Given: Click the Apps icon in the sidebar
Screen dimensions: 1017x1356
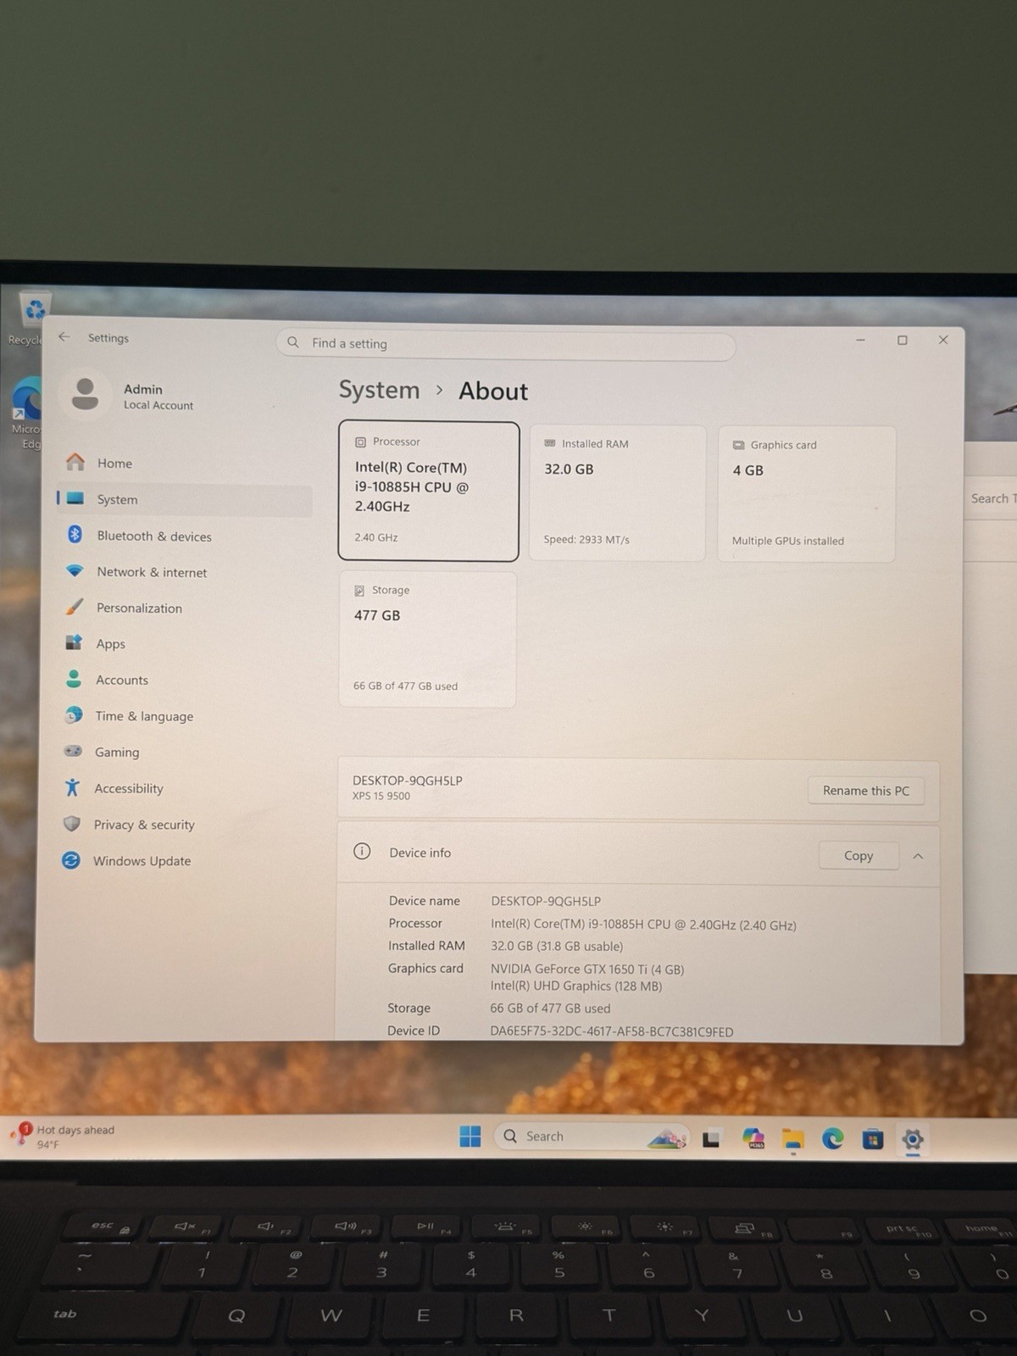Looking at the screenshot, I should pos(74,642).
